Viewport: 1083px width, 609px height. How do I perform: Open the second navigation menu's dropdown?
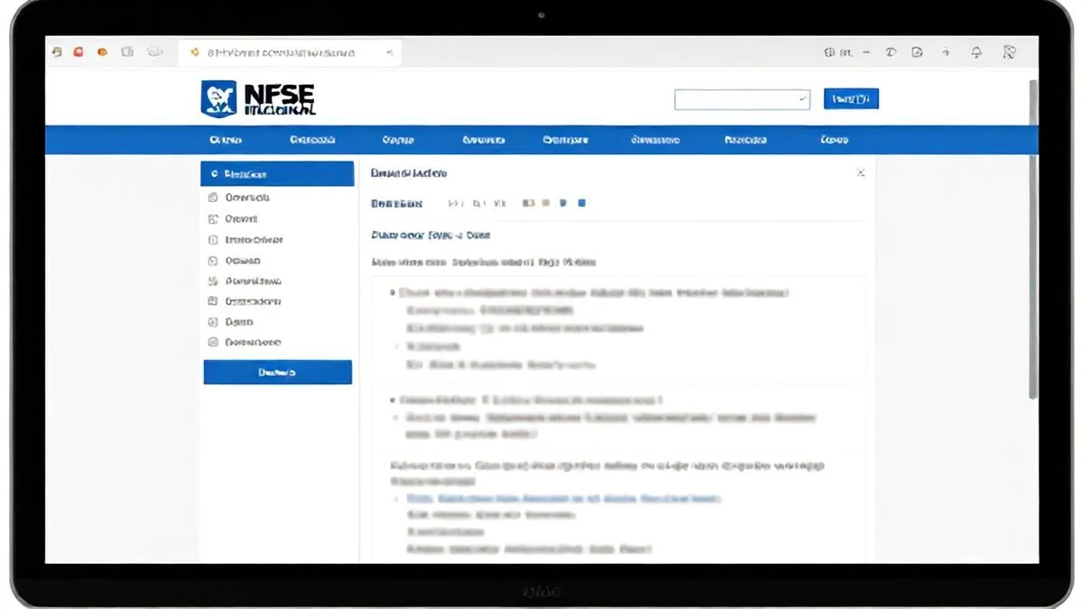[x=311, y=140]
